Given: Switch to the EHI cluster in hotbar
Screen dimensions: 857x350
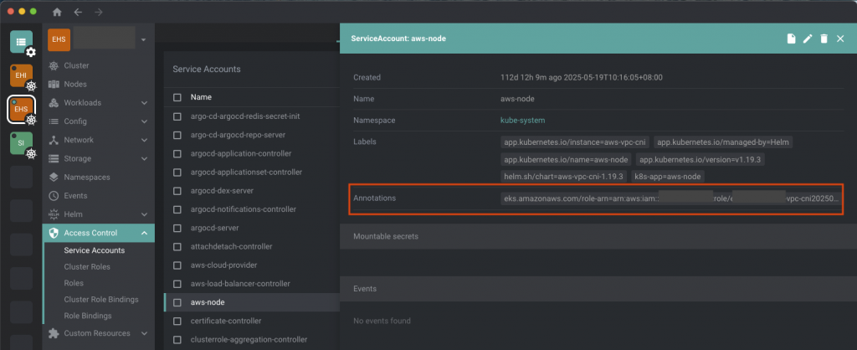Looking at the screenshot, I should [21, 76].
